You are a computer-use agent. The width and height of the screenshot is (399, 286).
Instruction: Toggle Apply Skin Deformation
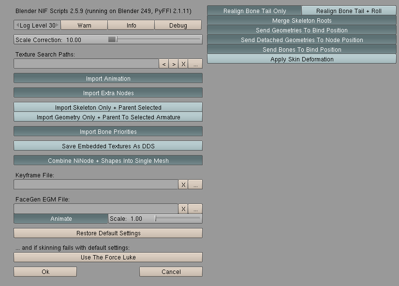click(302, 59)
